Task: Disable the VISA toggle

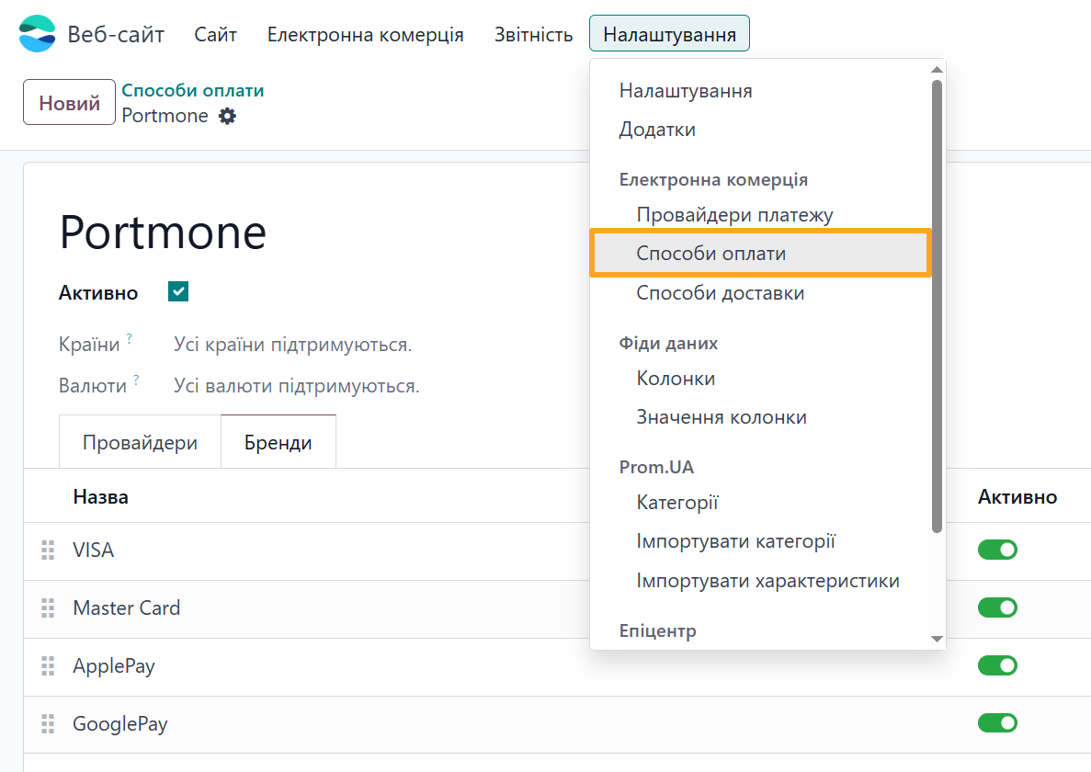Action: (x=997, y=550)
